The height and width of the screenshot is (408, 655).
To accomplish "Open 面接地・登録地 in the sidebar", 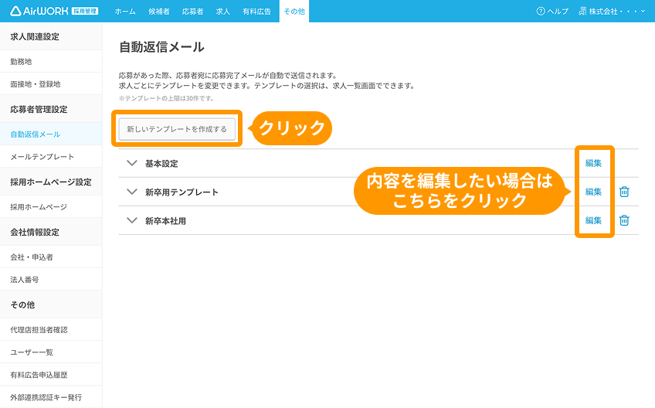I will click(x=51, y=84).
